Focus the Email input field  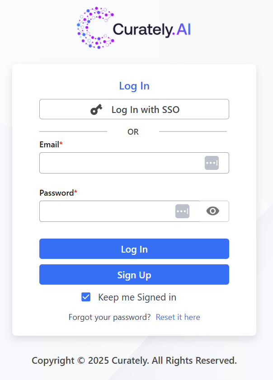120,163
